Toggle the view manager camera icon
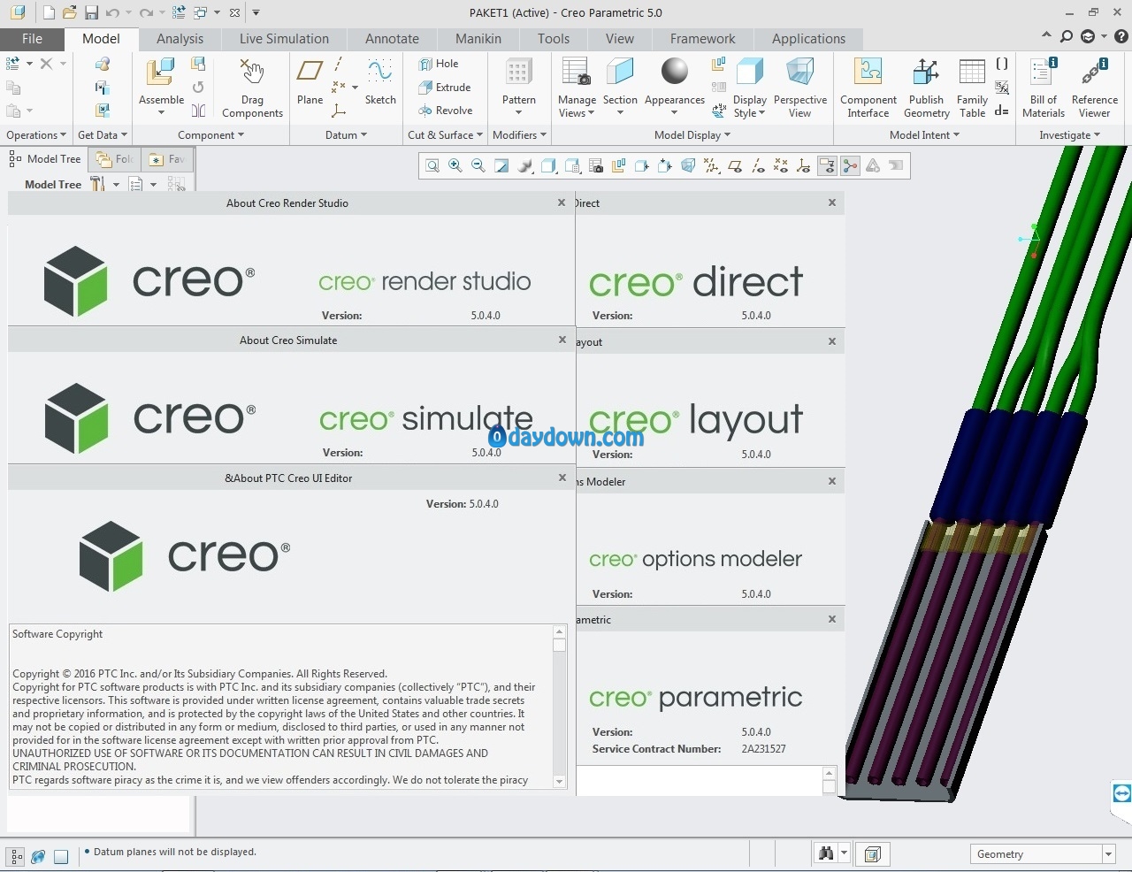Screen dimensions: 1132x872 click(596, 165)
